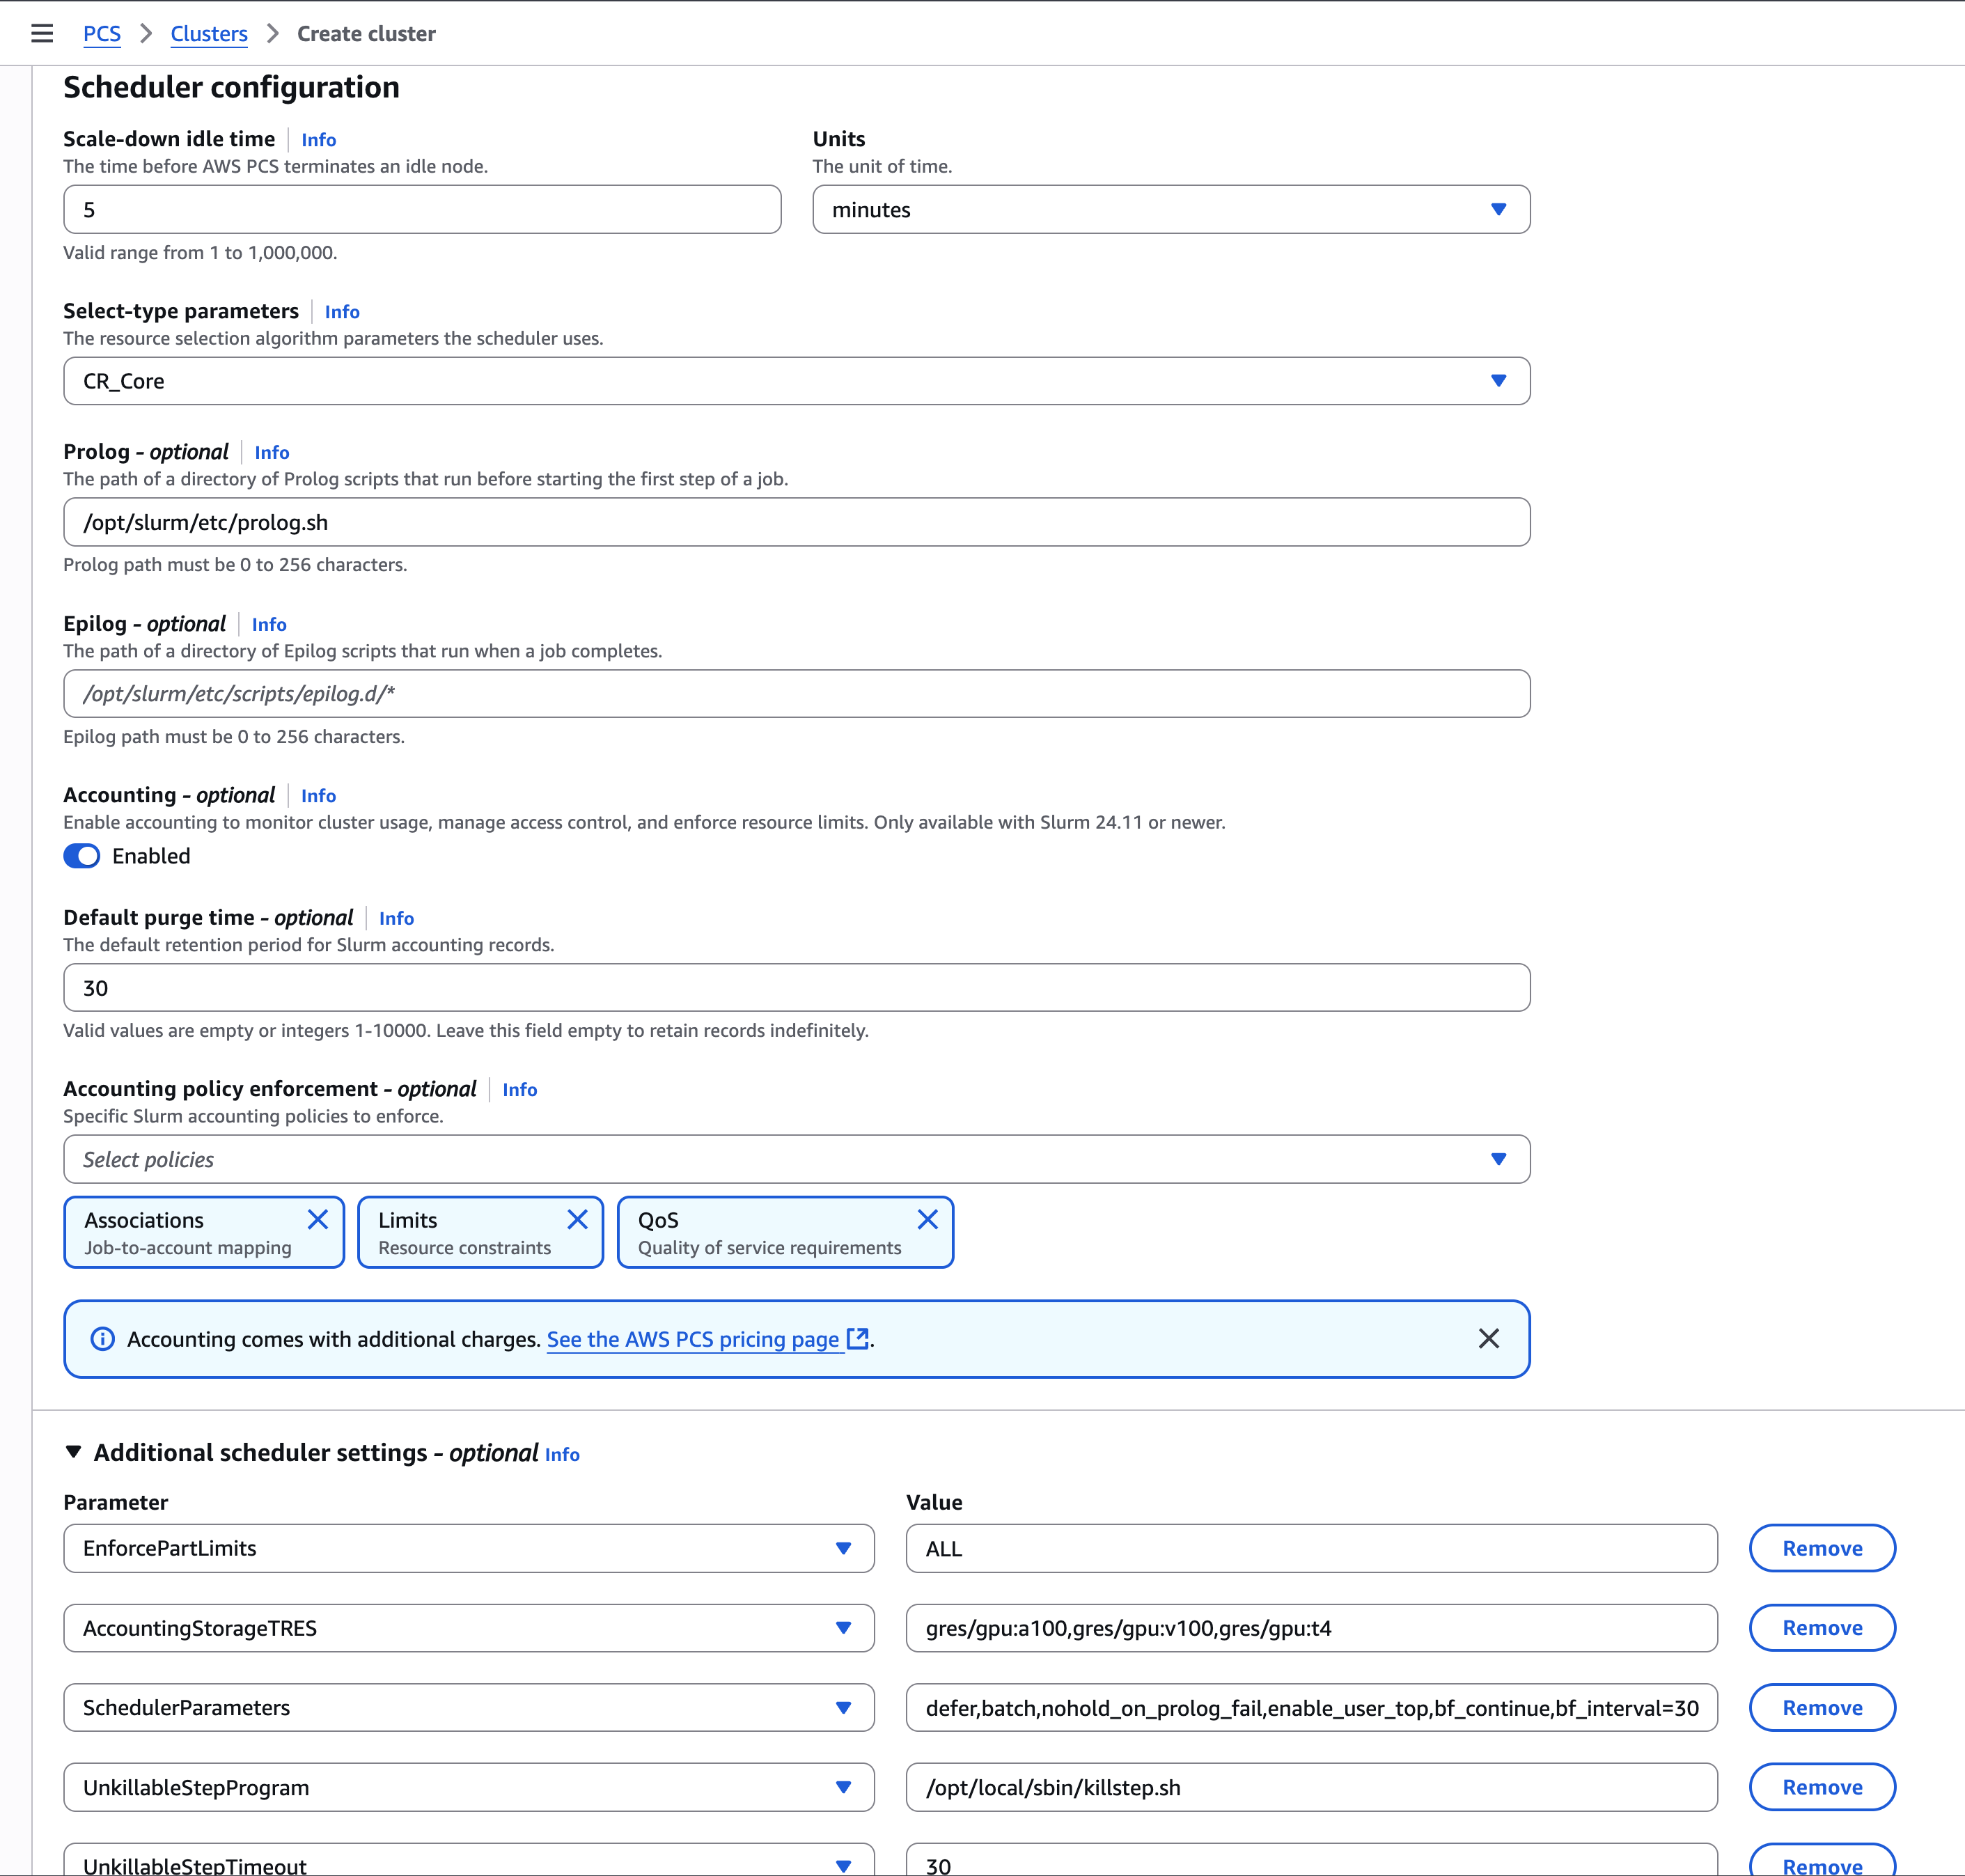Disable the Accounting Enabled toggle
This screenshot has width=1965, height=1876.
[82, 856]
